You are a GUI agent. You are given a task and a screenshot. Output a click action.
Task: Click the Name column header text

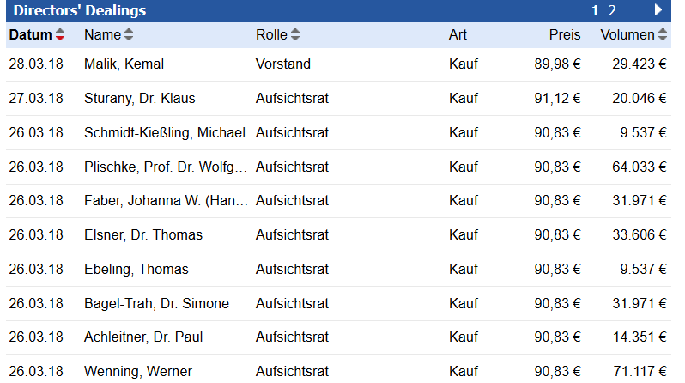pyautogui.click(x=103, y=35)
